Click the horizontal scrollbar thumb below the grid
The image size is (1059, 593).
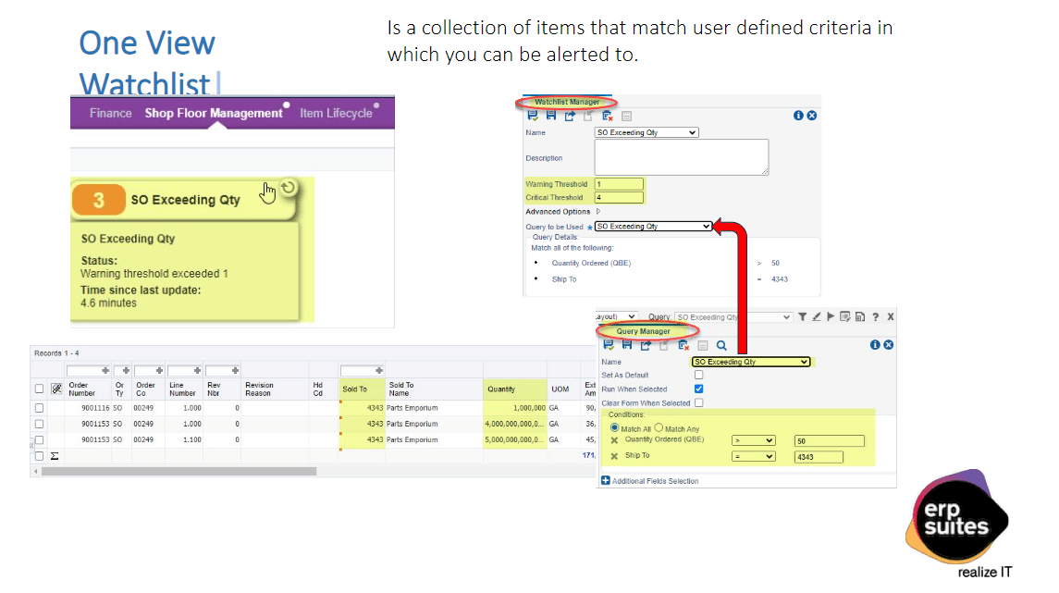[179, 472]
